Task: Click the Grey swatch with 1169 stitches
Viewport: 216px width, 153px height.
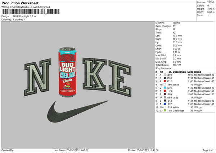Action: tap(165, 97)
